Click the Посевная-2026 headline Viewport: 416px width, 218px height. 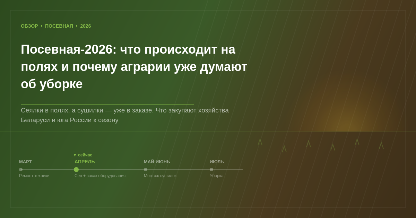point(134,66)
